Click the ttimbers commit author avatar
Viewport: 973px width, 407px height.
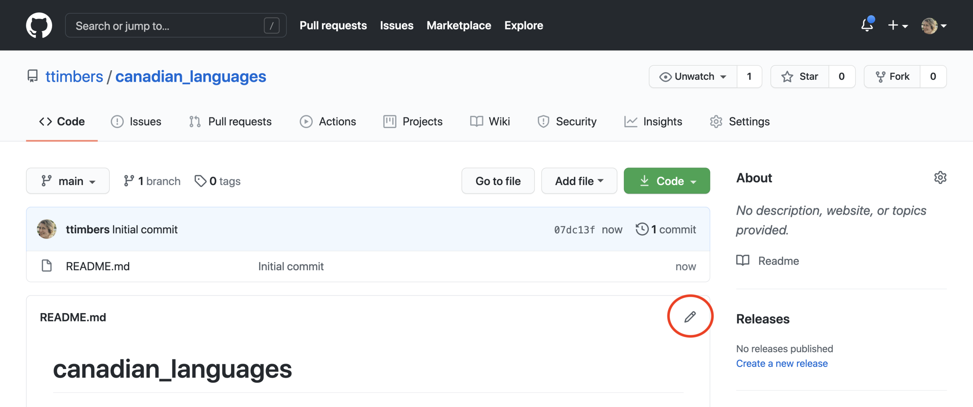click(47, 229)
